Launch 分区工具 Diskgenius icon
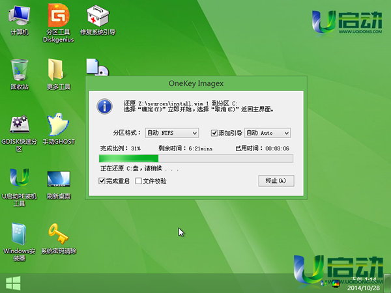The image size is (391, 293). pyautogui.click(x=59, y=23)
